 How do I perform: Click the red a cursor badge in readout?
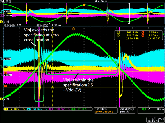point(143,32)
